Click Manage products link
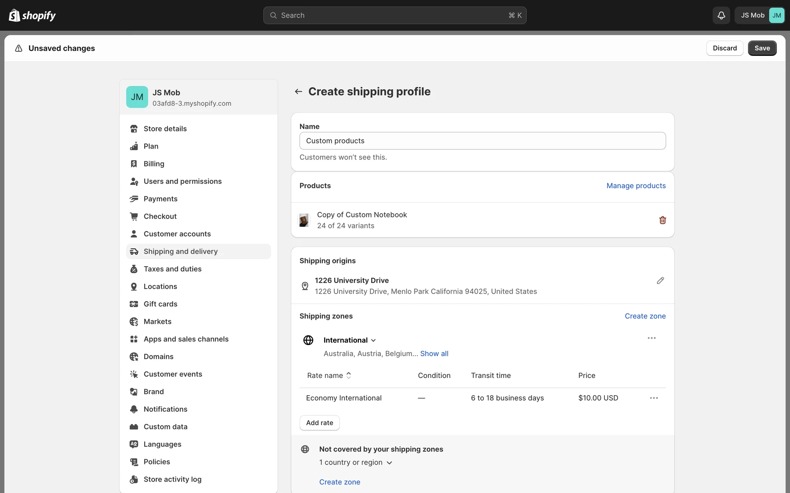790x493 pixels. [x=636, y=186]
